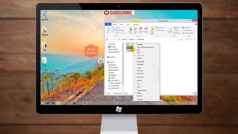This screenshot has width=238, height=134.
Task: Click Copy path in the Clipboard group
Action: [120, 30]
